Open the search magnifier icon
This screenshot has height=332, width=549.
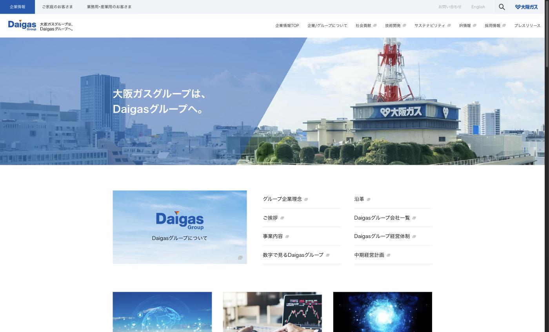[x=502, y=7]
